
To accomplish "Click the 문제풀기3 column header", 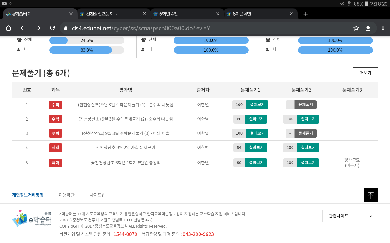I will pyautogui.click(x=352, y=90).
